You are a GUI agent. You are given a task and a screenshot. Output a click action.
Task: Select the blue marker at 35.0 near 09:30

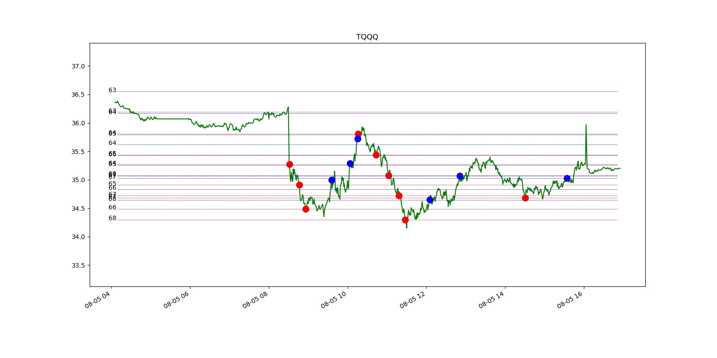click(x=332, y=180)
